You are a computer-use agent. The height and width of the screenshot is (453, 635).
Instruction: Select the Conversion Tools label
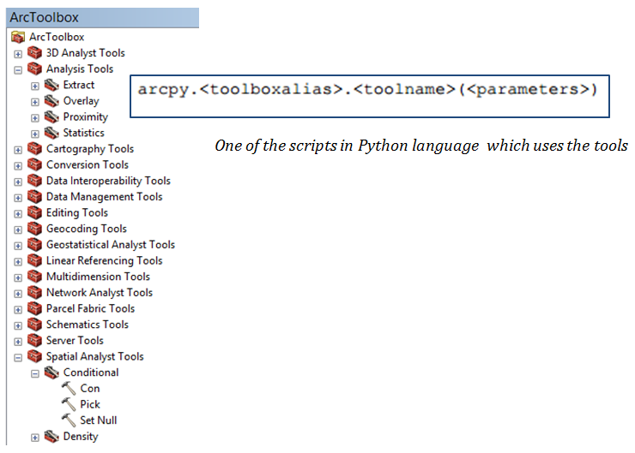coord(87,165)
